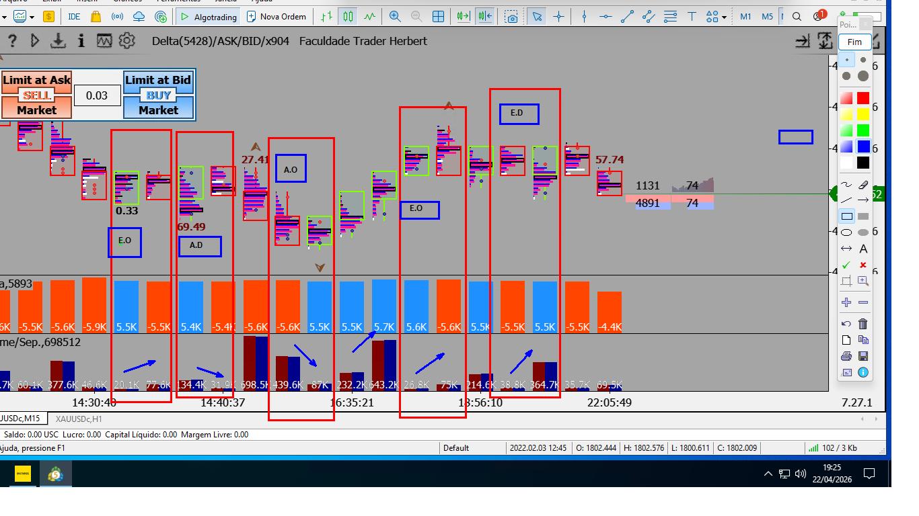The image size is (919, 516).
Task: Click the Fim button in drawing palette
Action: (x=854, y=42)
